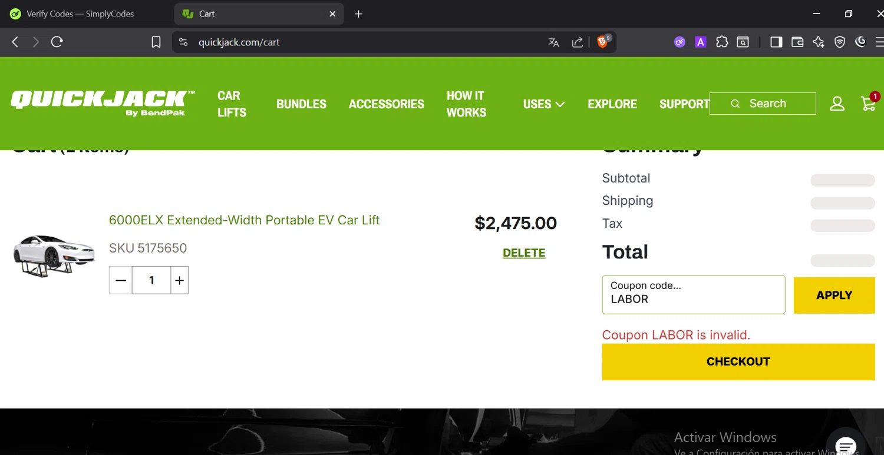
Task: Click the Subtotal label
Action: pyautogui.click(x=626, y=178)
